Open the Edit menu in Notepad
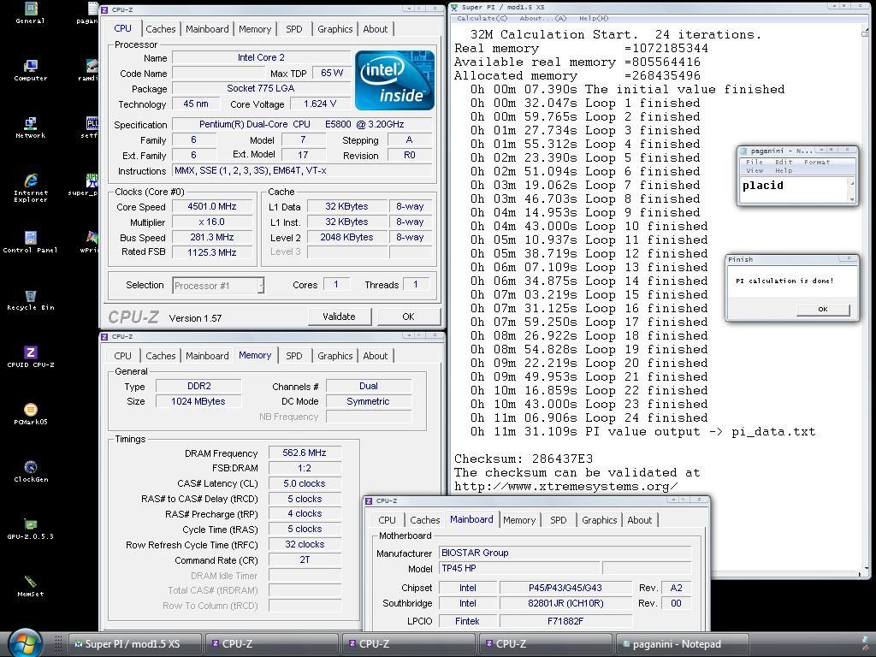The width and height of the screenshot is (876, 657). 784,162
